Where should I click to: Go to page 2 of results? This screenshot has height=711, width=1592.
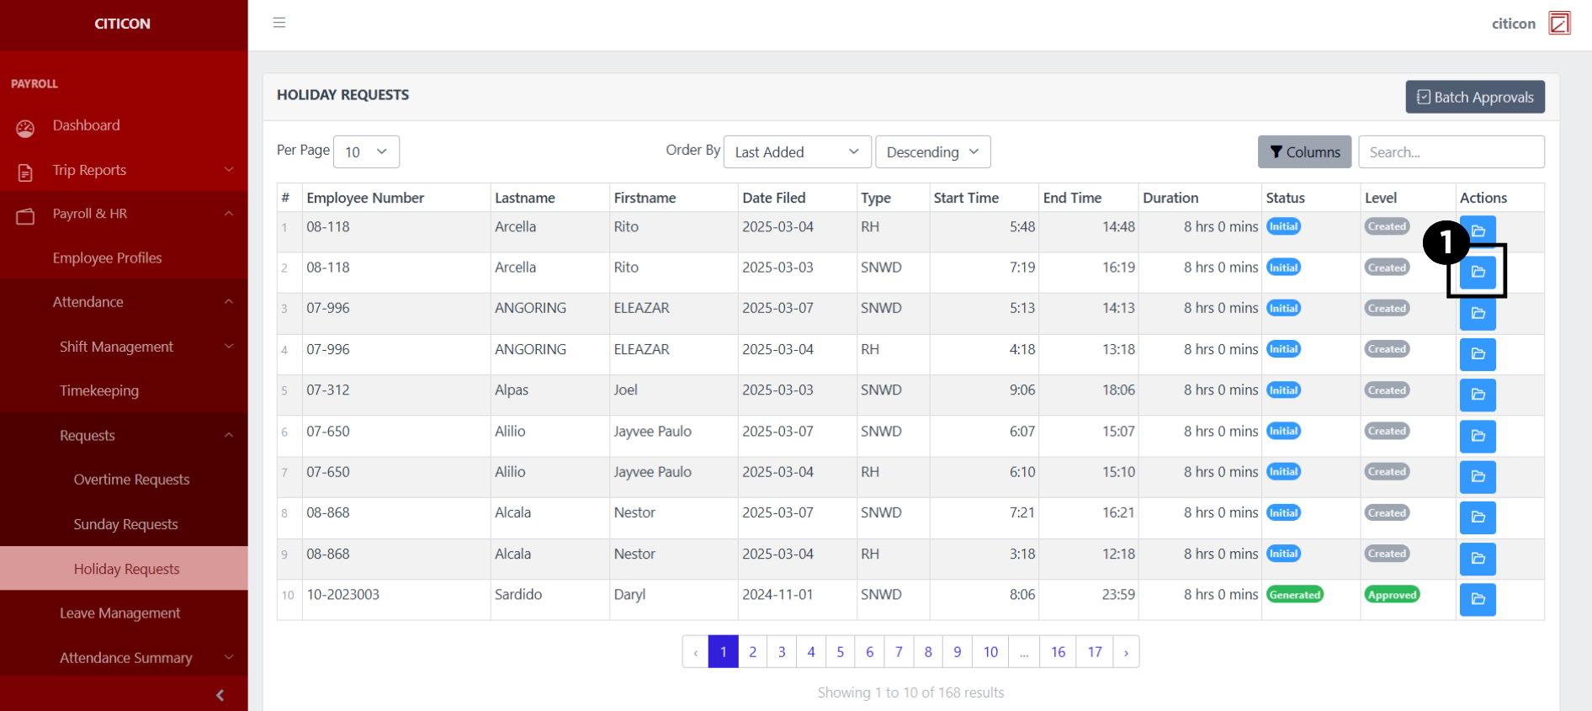752,652
